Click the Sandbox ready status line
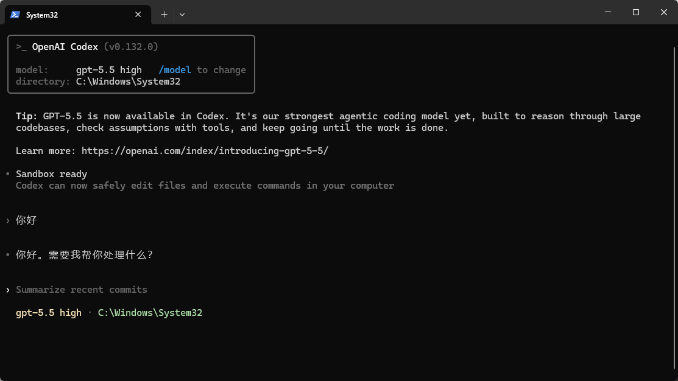678x381 pixels. (51, 174)
